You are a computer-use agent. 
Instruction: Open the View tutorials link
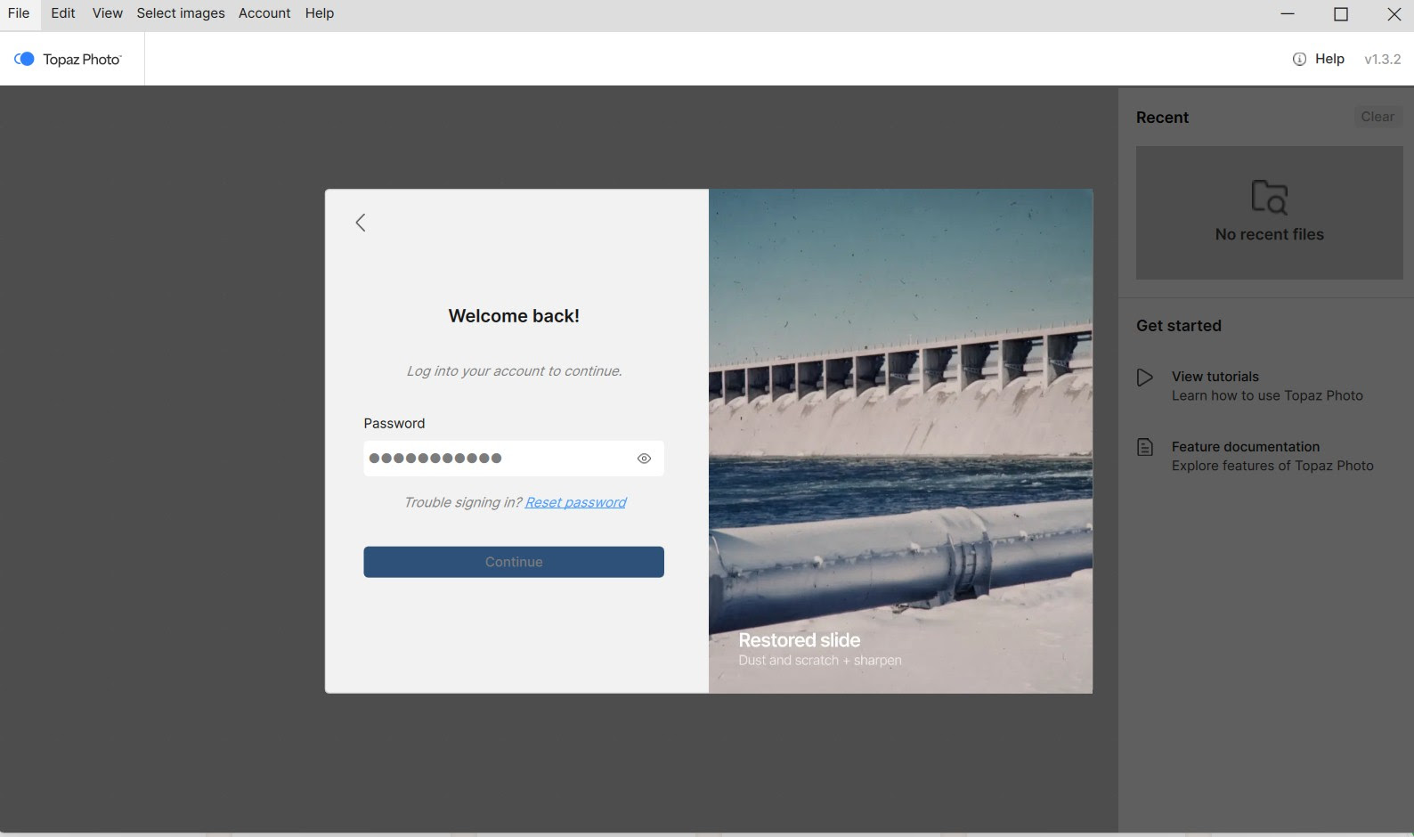click(1215, 377)
